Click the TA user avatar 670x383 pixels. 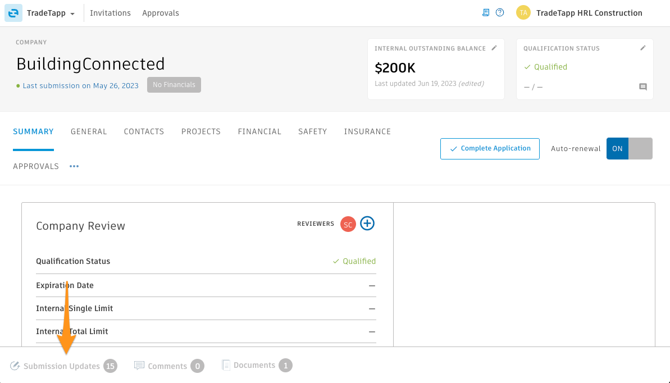click(x=523, y=13)
